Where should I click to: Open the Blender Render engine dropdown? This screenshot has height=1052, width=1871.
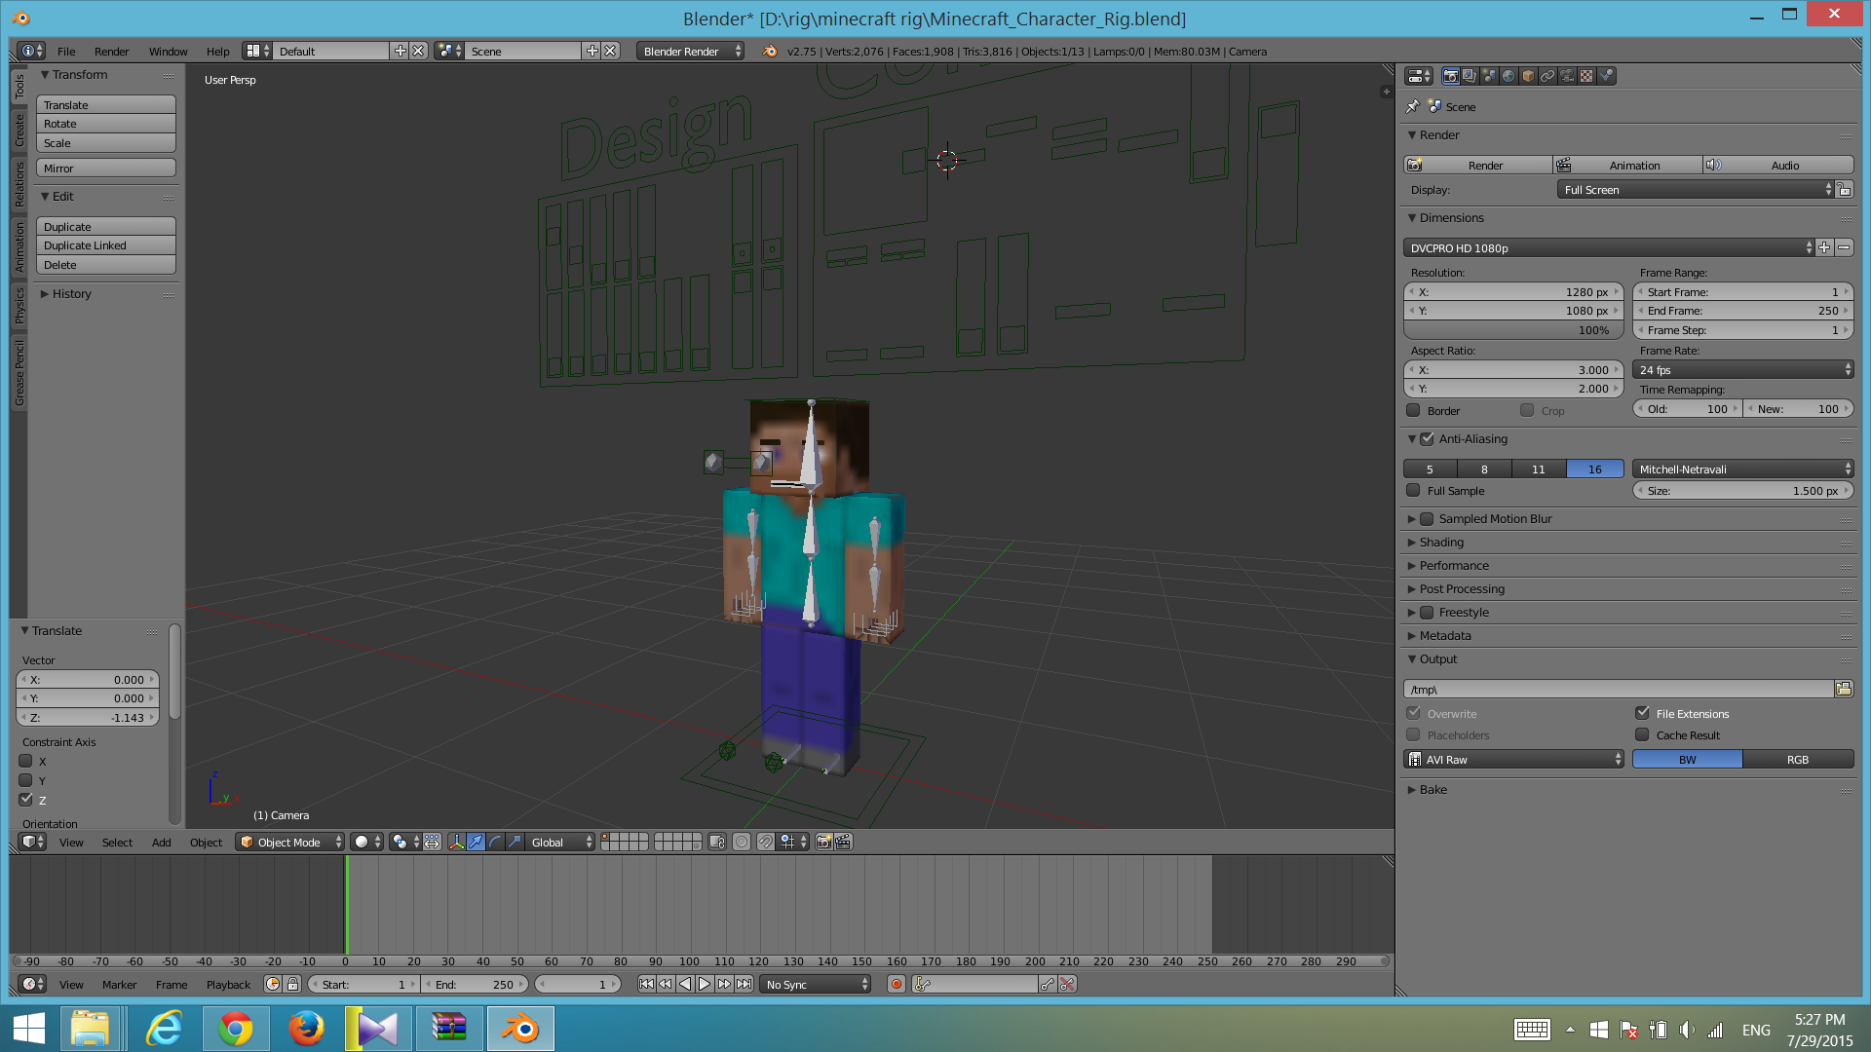click(x=690, y=51)
